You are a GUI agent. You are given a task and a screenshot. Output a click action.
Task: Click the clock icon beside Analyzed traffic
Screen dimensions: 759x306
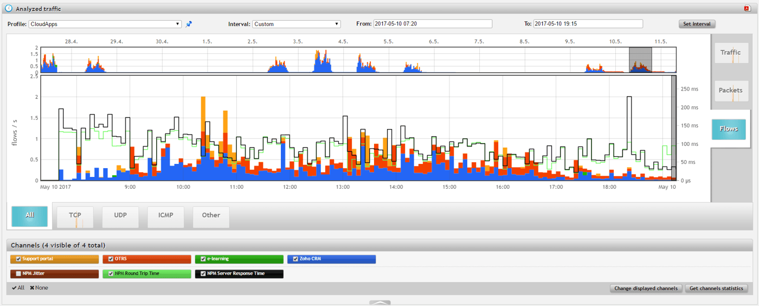tap(9, 9)
